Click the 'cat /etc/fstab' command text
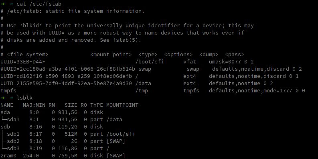 [39, 4]
